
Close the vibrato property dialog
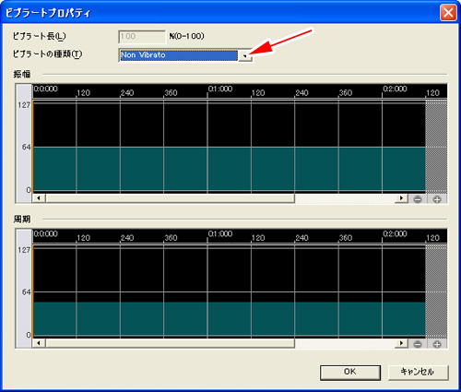click(x=448, y=13)
